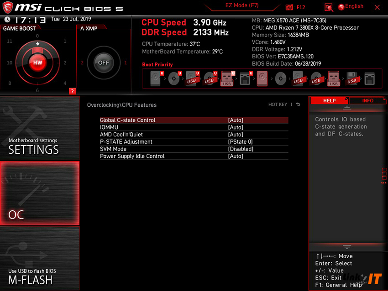Click the Memory Size: 16384MB text

pos(280,35)
